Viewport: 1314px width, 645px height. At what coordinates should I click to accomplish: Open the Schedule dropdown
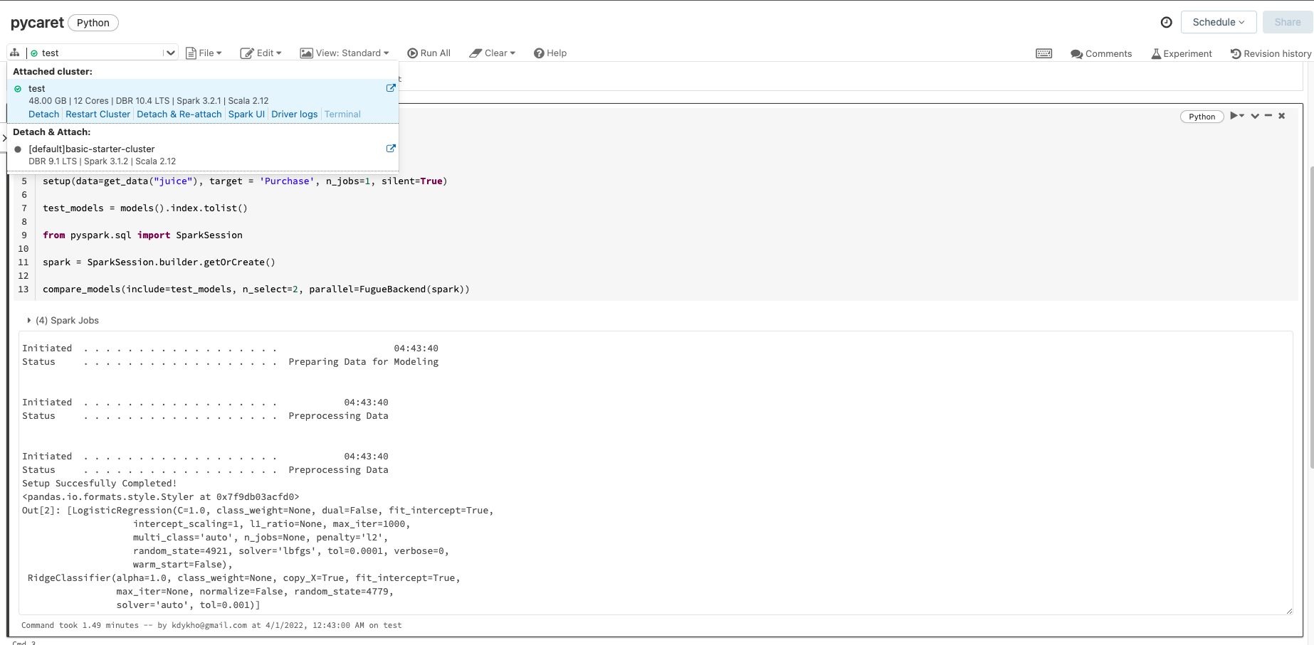1219,22
